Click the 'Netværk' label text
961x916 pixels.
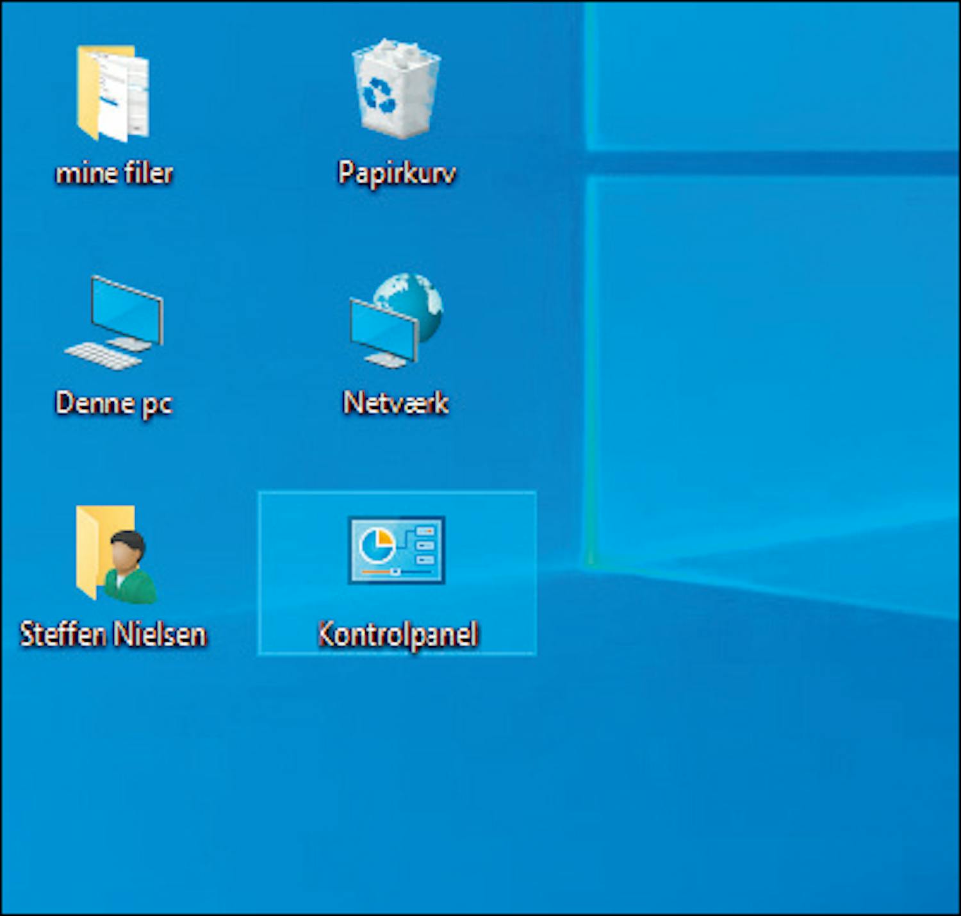pyautogui.click(x=396, y=403)
